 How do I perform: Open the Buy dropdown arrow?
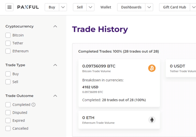(63, 7)
